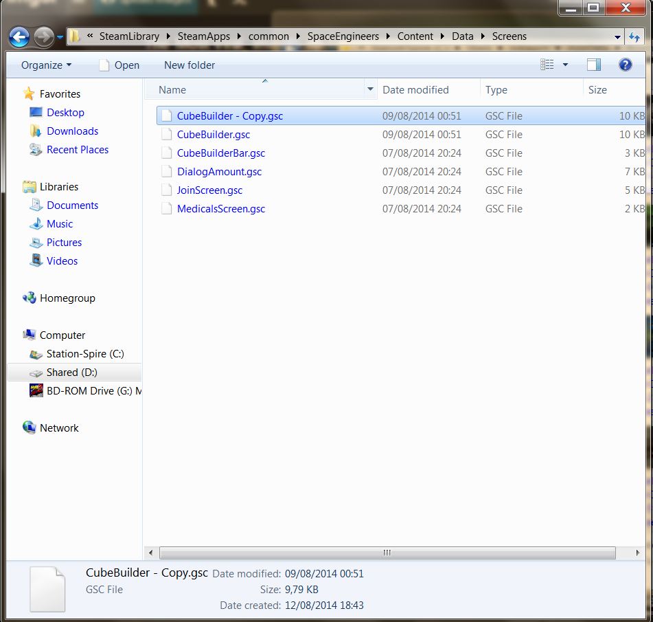Click the Date modified value in details pane
The width and height of the screenshot is (653, 622).
[324, 574]
